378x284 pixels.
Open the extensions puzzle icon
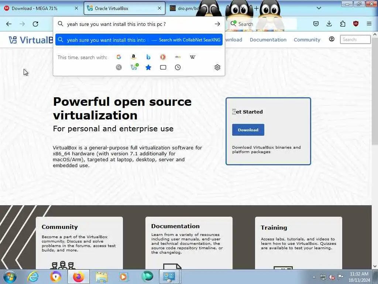343,24
